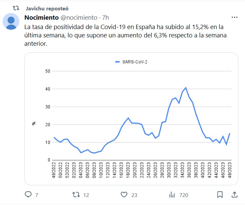Open the Nocimiento display name link
Viewport: 245px width, 207px height.
click(41, 17)
